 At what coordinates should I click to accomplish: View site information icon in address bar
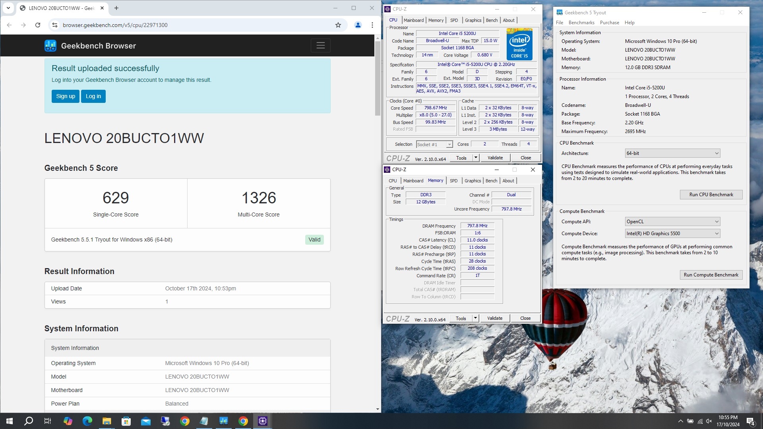click(54, 25)
